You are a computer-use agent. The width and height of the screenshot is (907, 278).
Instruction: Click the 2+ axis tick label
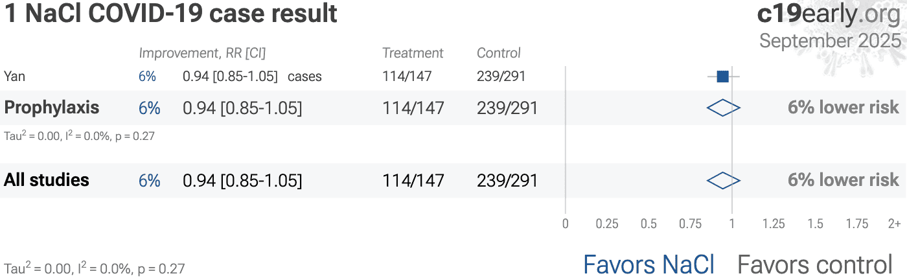pyautogui.click(x=894, y=224)
